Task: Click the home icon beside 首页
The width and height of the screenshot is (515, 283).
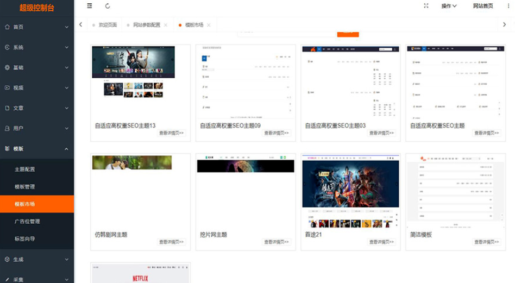Action: click(7, 27)
